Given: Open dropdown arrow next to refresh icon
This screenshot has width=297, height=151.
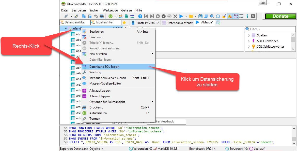Looking at the screenshot, I should (x=116, y=16).
